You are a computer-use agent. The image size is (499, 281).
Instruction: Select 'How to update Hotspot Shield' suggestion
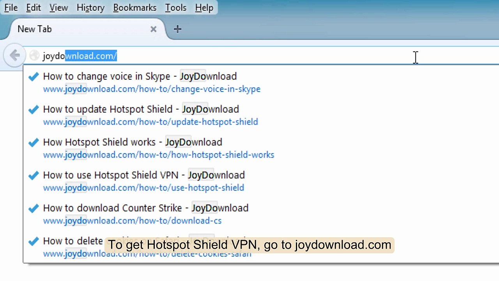[x=141, y=109]
